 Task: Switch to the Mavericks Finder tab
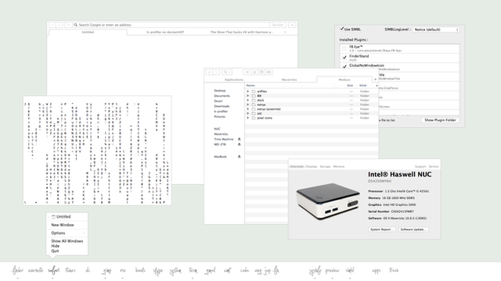[289, 80]
